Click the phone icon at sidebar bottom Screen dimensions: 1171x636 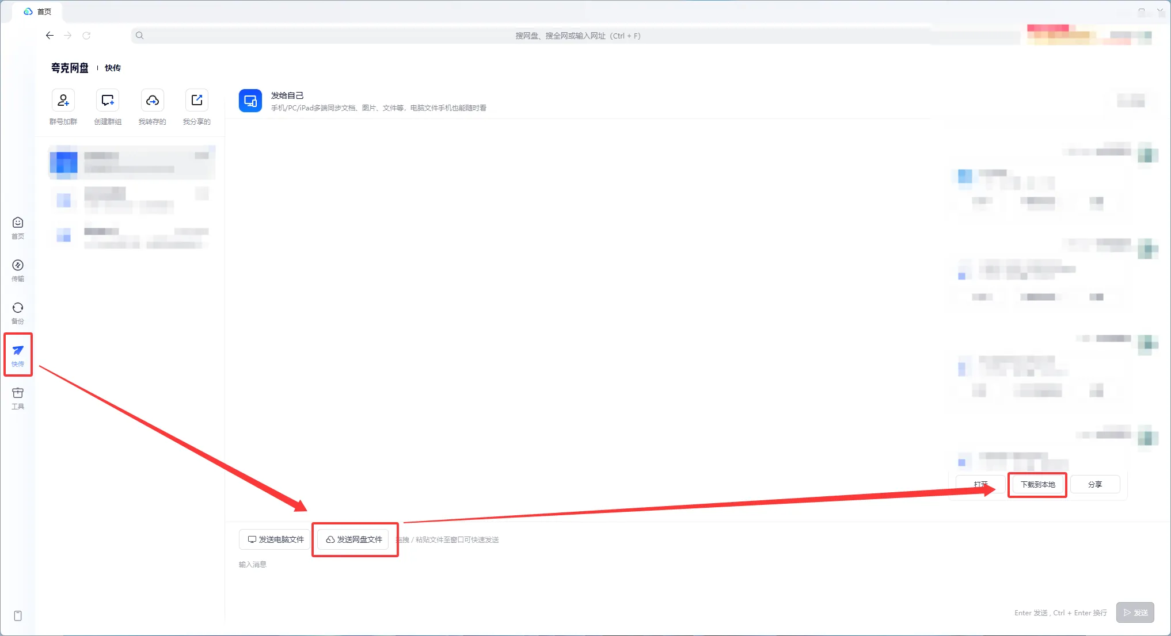(18, 616)
